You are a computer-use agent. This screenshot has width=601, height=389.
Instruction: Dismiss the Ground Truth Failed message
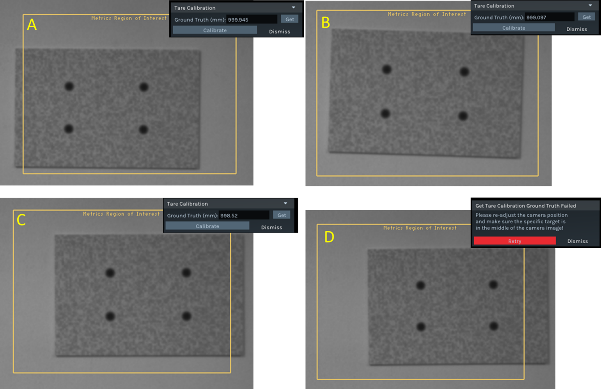577,241
